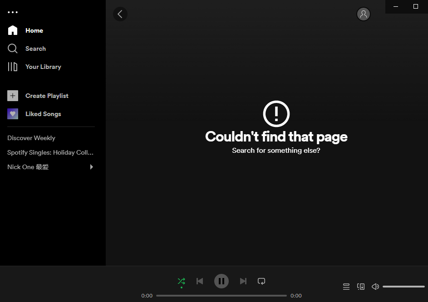428x302 pixels.
Task: Click the Your Library shelves icon
Action: click(x=13, y=67)
